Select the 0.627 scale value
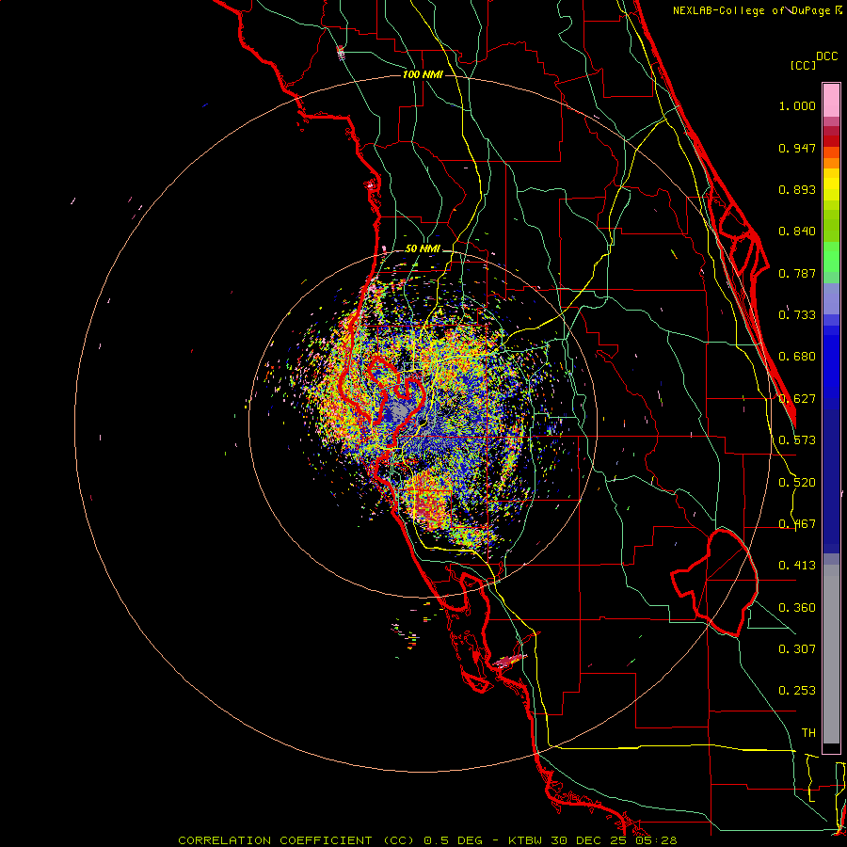This screenshot has width=847, height=847. 797,399
